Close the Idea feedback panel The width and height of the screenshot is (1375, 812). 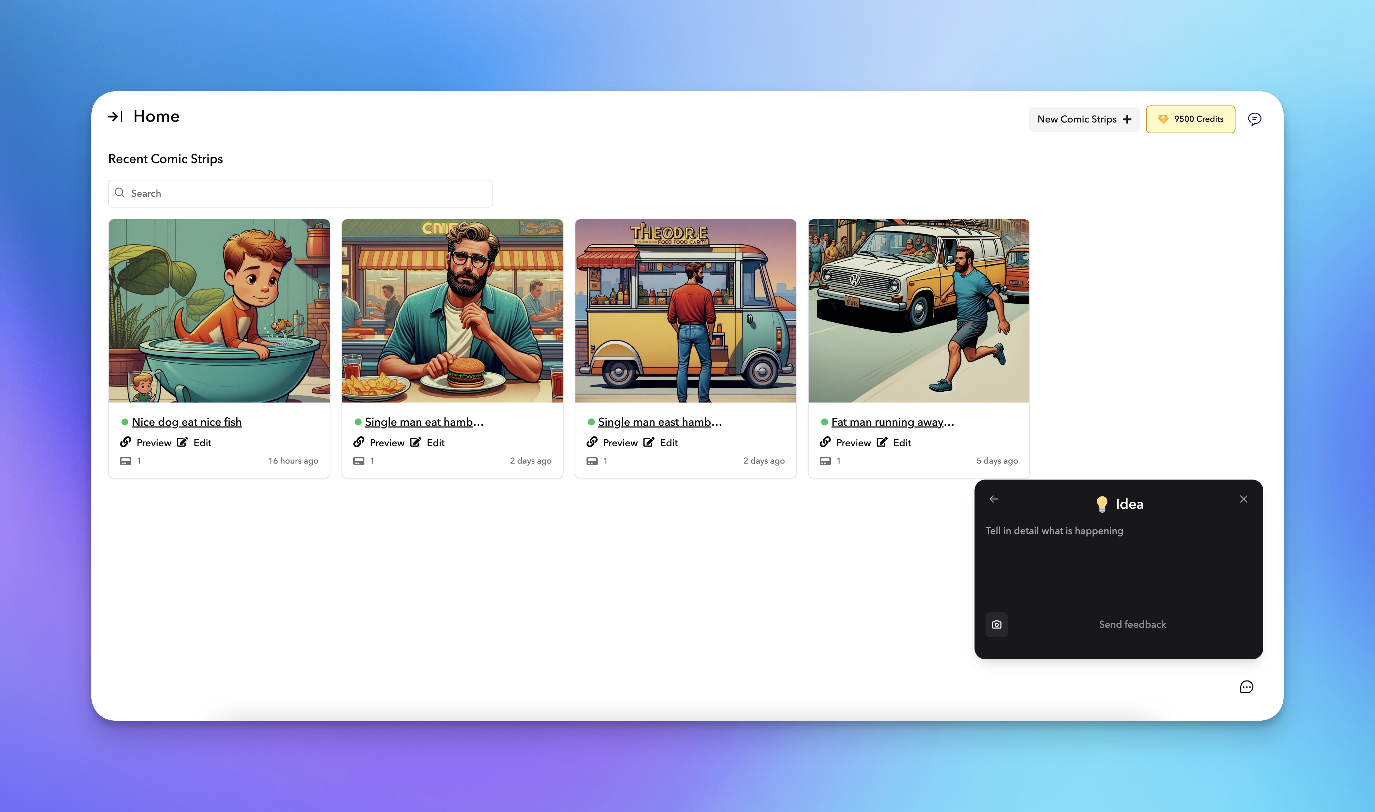point(1243,499)
